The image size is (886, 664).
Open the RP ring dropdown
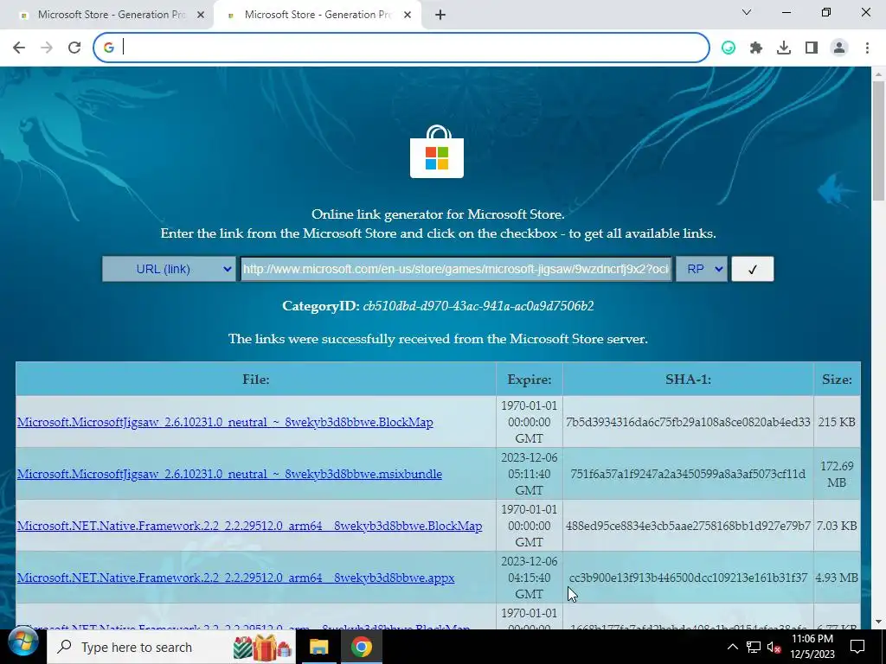(x=701, y=269)
